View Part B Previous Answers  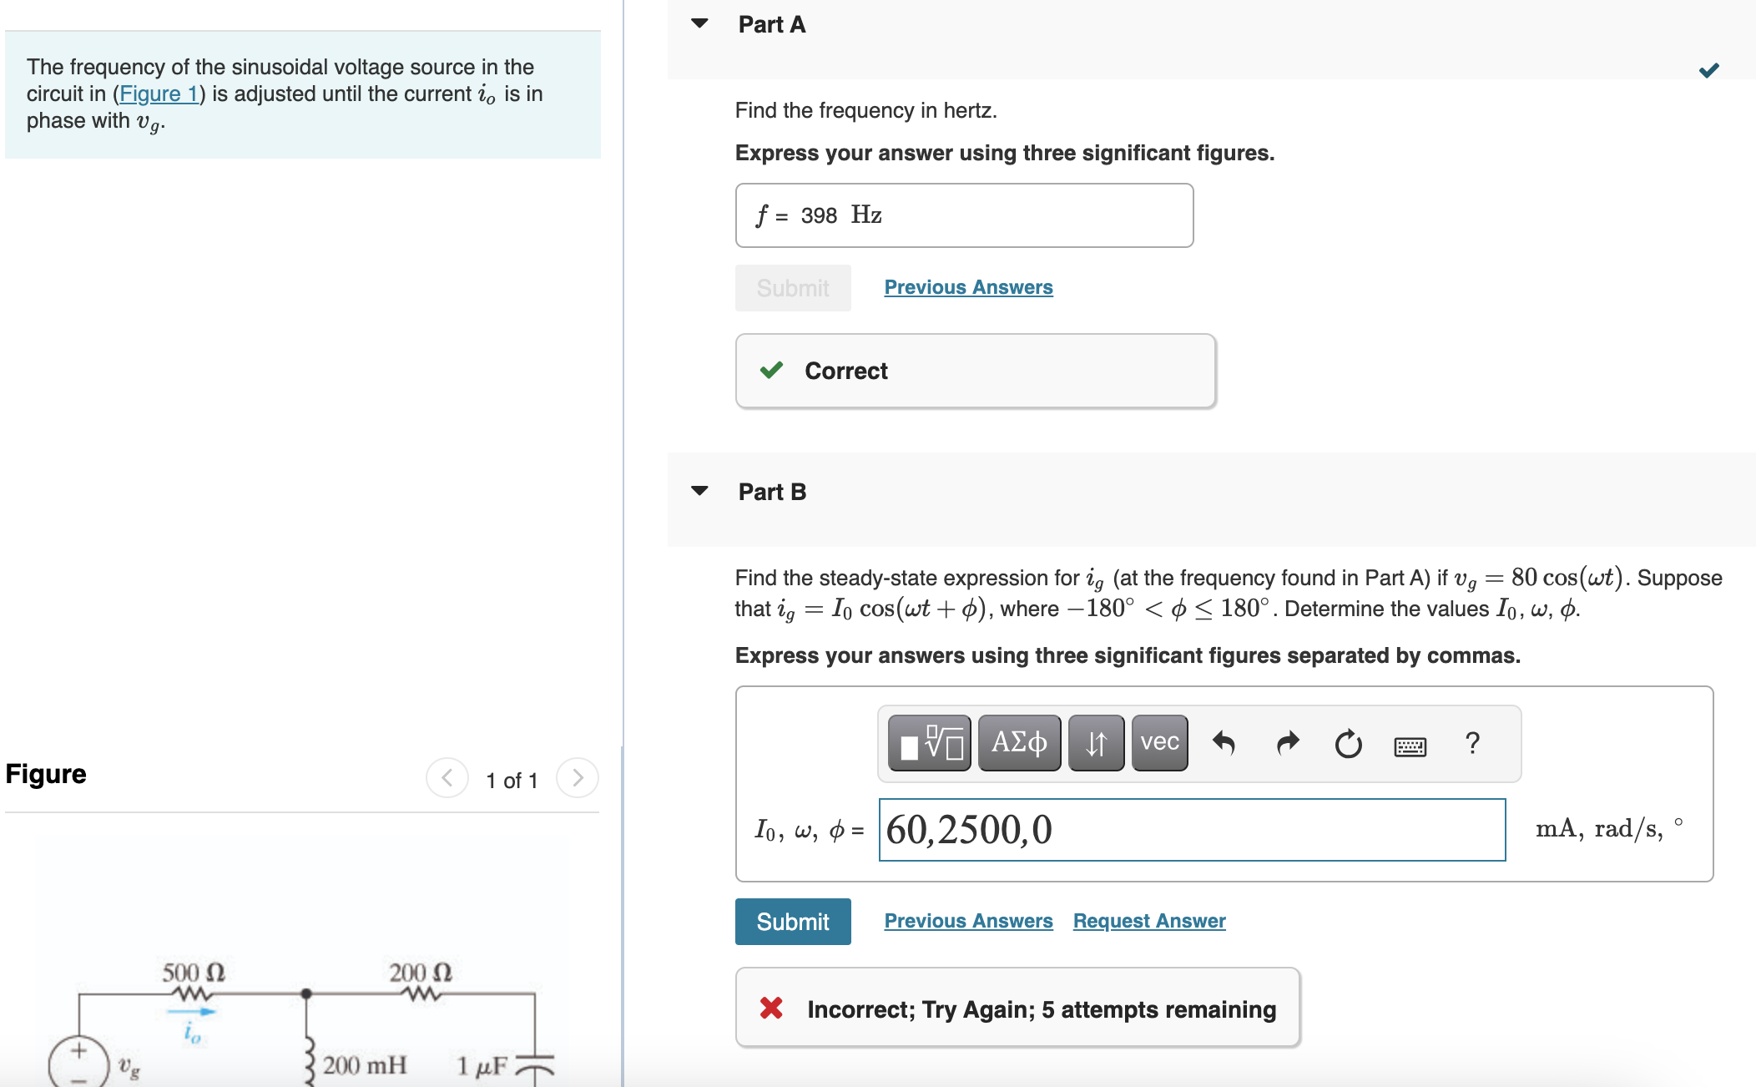(968, 921)
